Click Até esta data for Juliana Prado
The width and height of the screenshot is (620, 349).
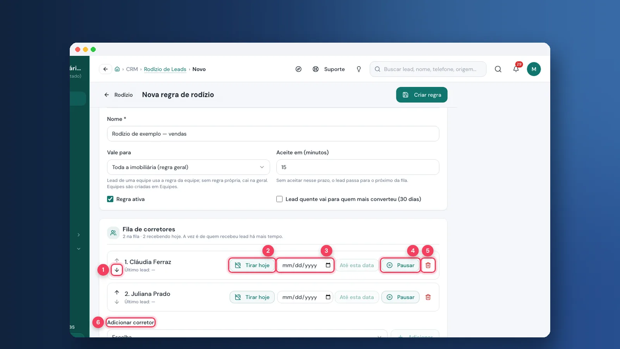tap(356, 297)
